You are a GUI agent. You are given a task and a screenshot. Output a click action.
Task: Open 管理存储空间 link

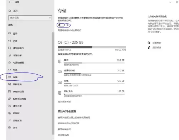click(x=64, y=129)
